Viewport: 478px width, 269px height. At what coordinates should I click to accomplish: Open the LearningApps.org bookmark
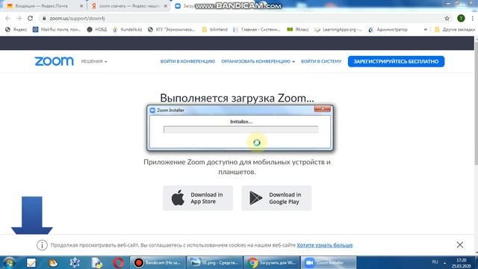click(338, 30)
